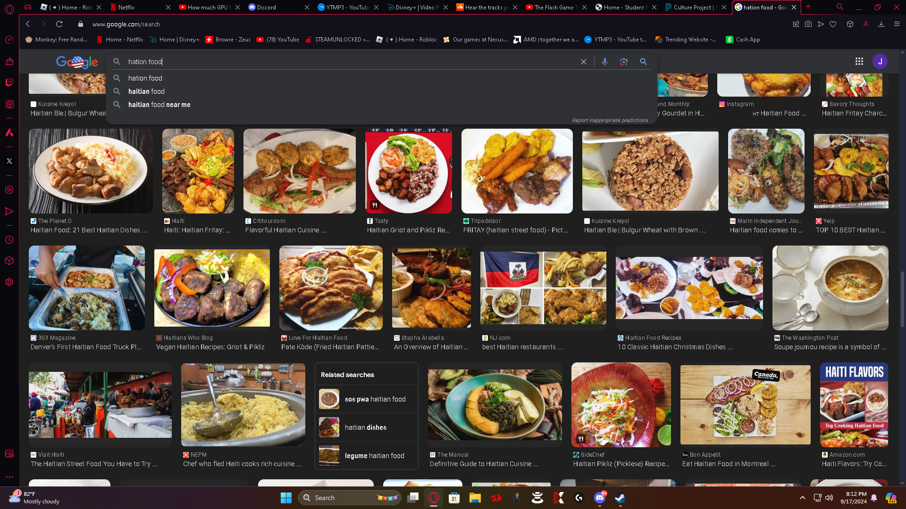
Task: Open Google Lens image search
Action: [624, 62]
